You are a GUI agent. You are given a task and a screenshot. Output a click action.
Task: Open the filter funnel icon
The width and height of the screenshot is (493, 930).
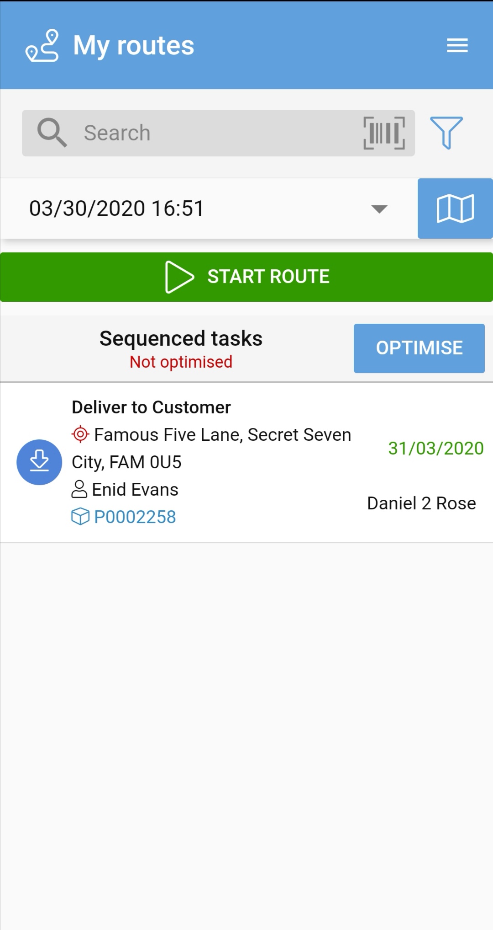[x=446, y=133]
